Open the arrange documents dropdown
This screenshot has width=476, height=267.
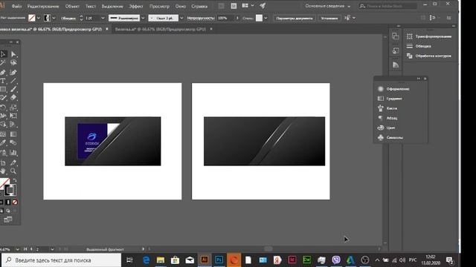pyautogui.click(x=248, y=6)
